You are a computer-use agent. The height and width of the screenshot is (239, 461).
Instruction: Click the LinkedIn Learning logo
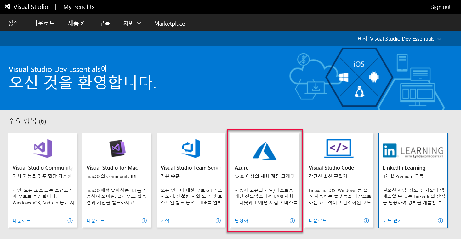[x=413, y=151]
